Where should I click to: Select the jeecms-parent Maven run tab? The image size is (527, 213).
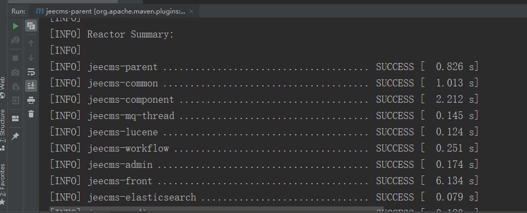pos(111,11)
